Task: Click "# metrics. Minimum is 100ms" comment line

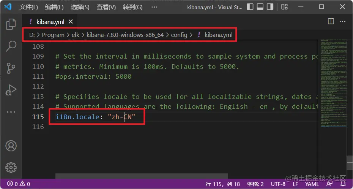Action: point(147,67)
